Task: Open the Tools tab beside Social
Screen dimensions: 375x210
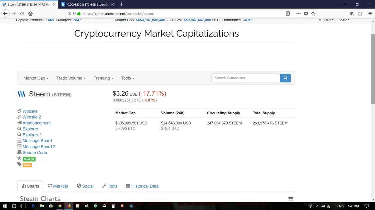Action: 110,186
